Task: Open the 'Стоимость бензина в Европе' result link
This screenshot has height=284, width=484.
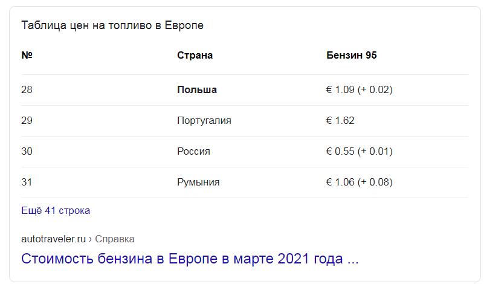Action: tap(190, 259)
